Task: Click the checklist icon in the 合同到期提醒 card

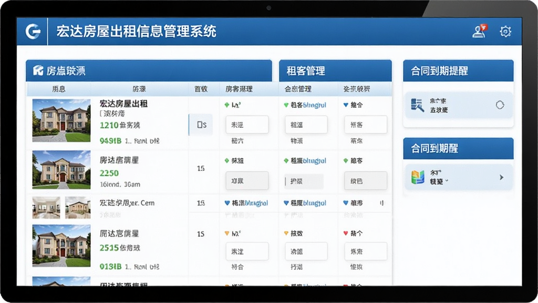Action: (x=417, y=105)
